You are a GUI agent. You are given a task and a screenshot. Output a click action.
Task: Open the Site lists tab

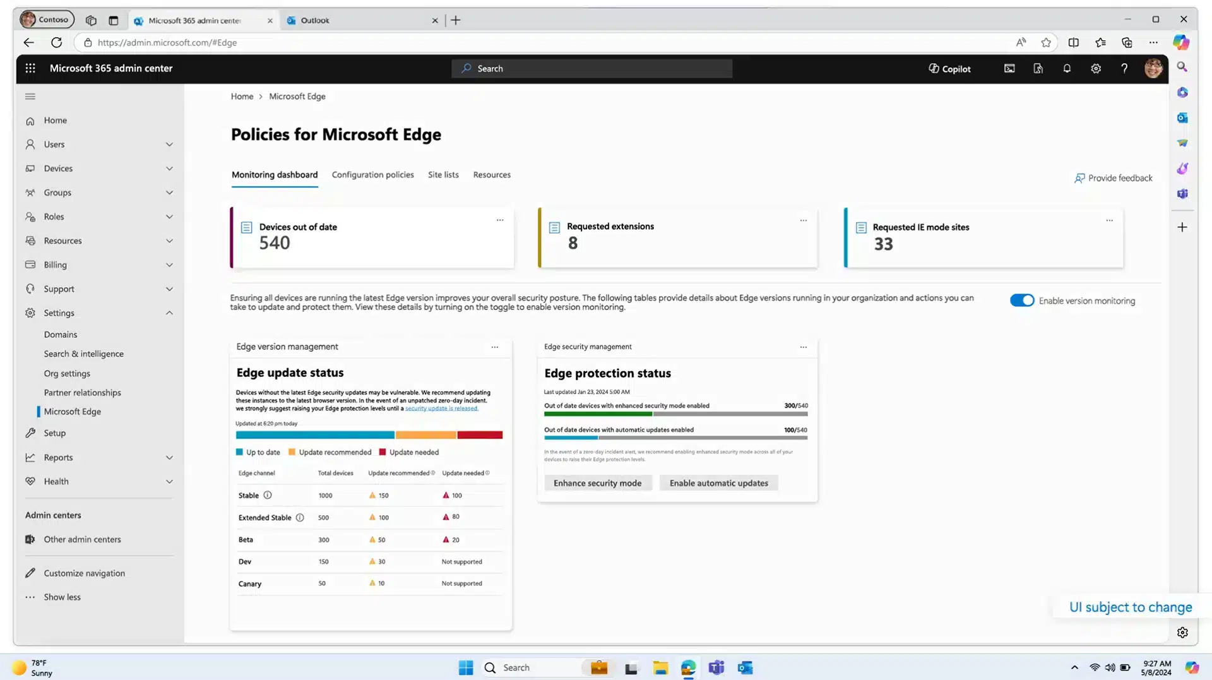(443, 175)
